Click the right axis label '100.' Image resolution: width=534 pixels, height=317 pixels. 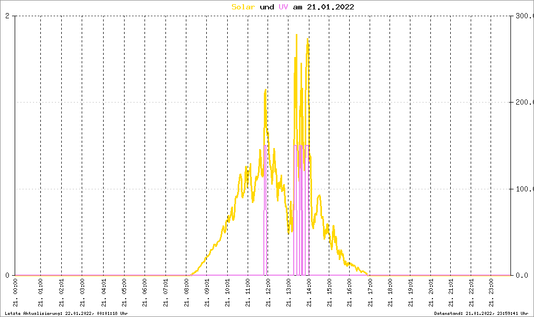coord(525,189)
